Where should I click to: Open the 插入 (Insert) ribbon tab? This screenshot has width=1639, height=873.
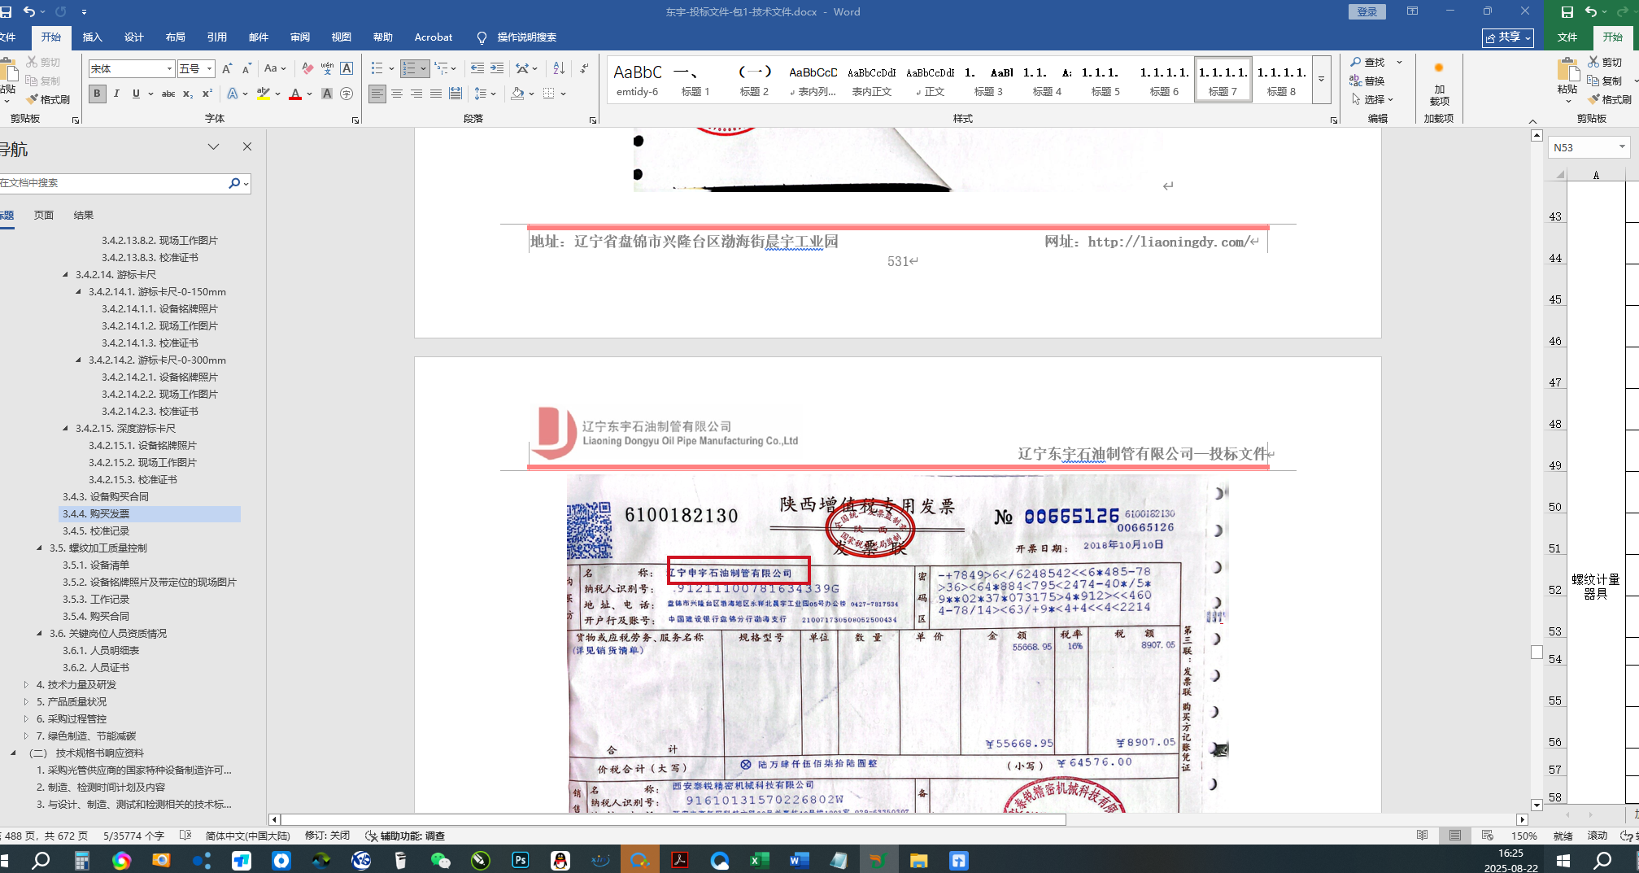93,37
